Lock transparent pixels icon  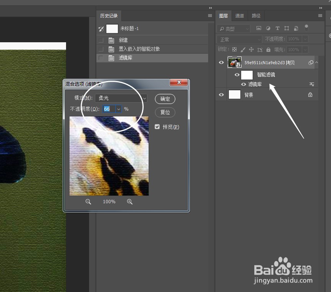pos(234,50)
